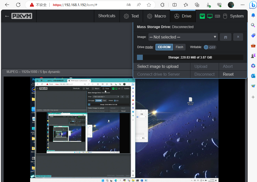Open the Shortcuts menu
The image size is (257, 182).
coord(107,16)
